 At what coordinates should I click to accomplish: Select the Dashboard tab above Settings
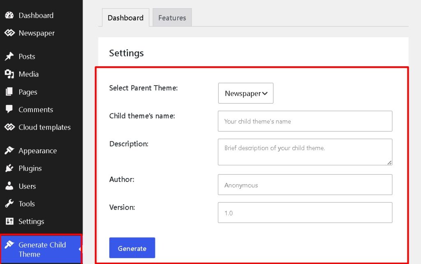point(125,18)
